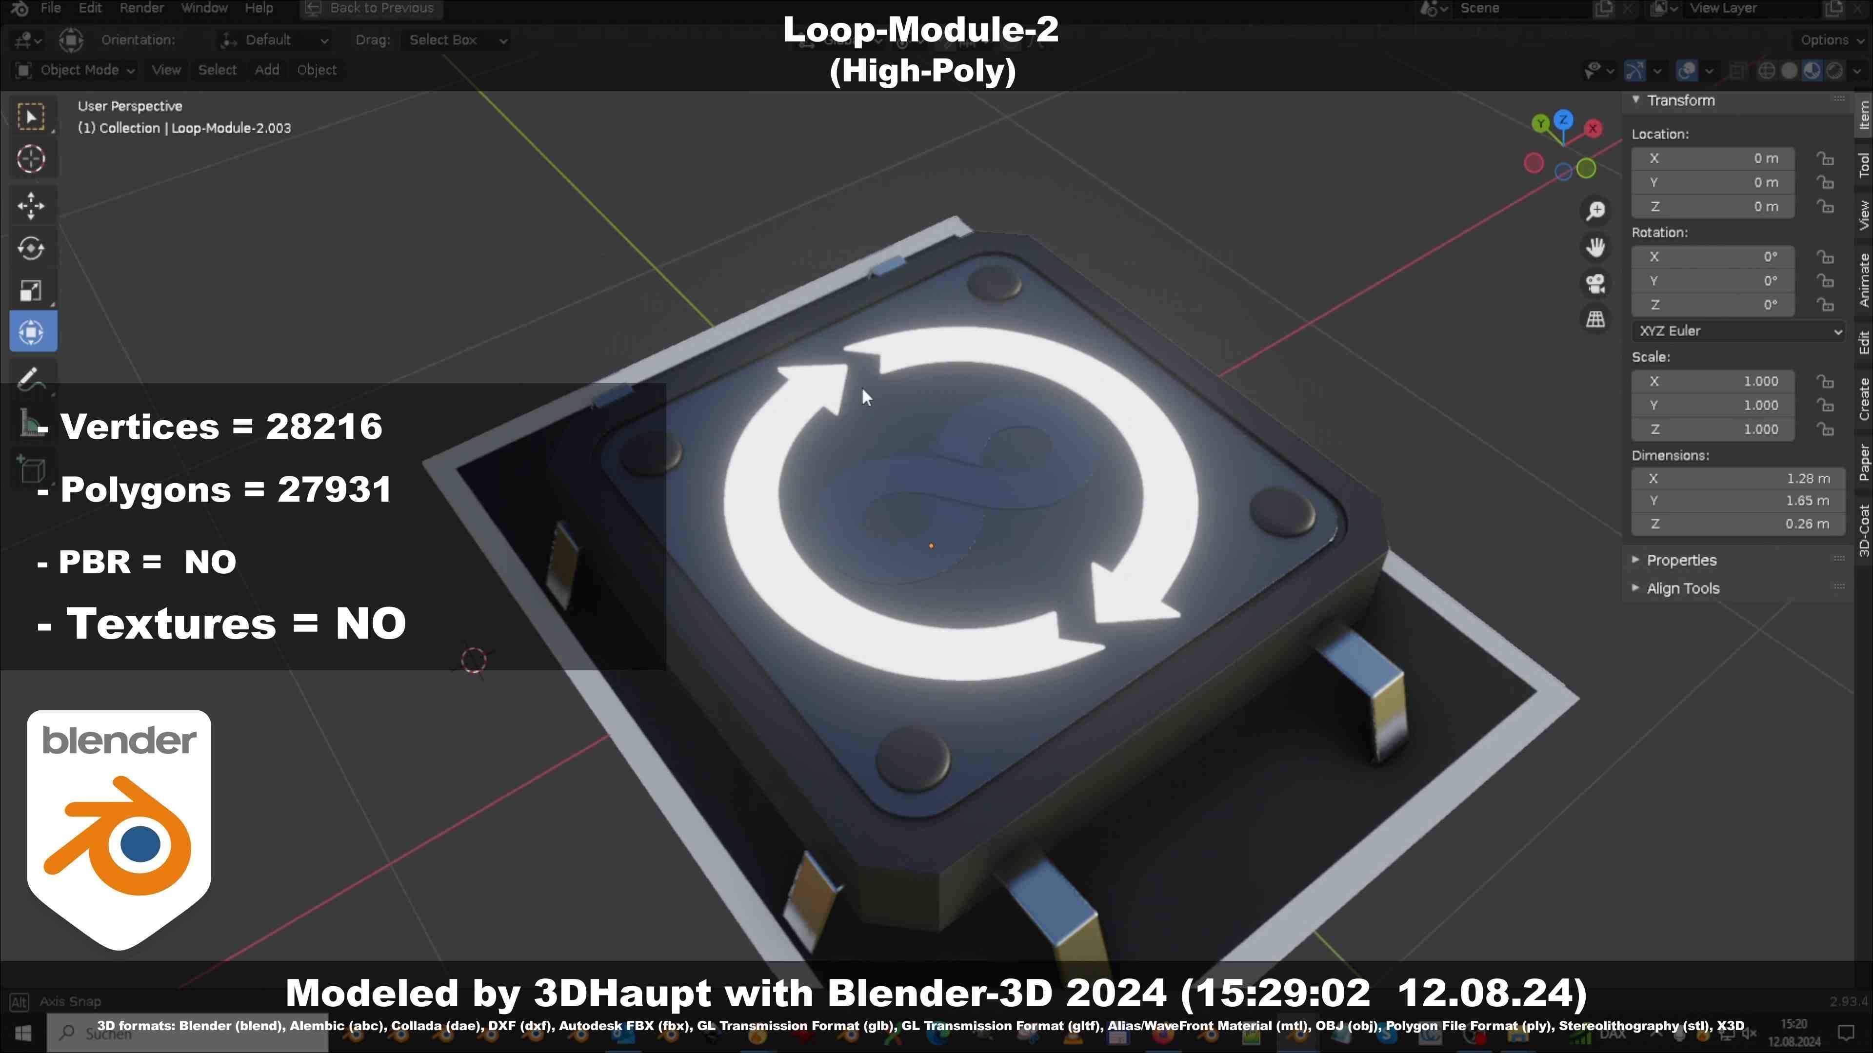Select the Move tool

point(31,206)
